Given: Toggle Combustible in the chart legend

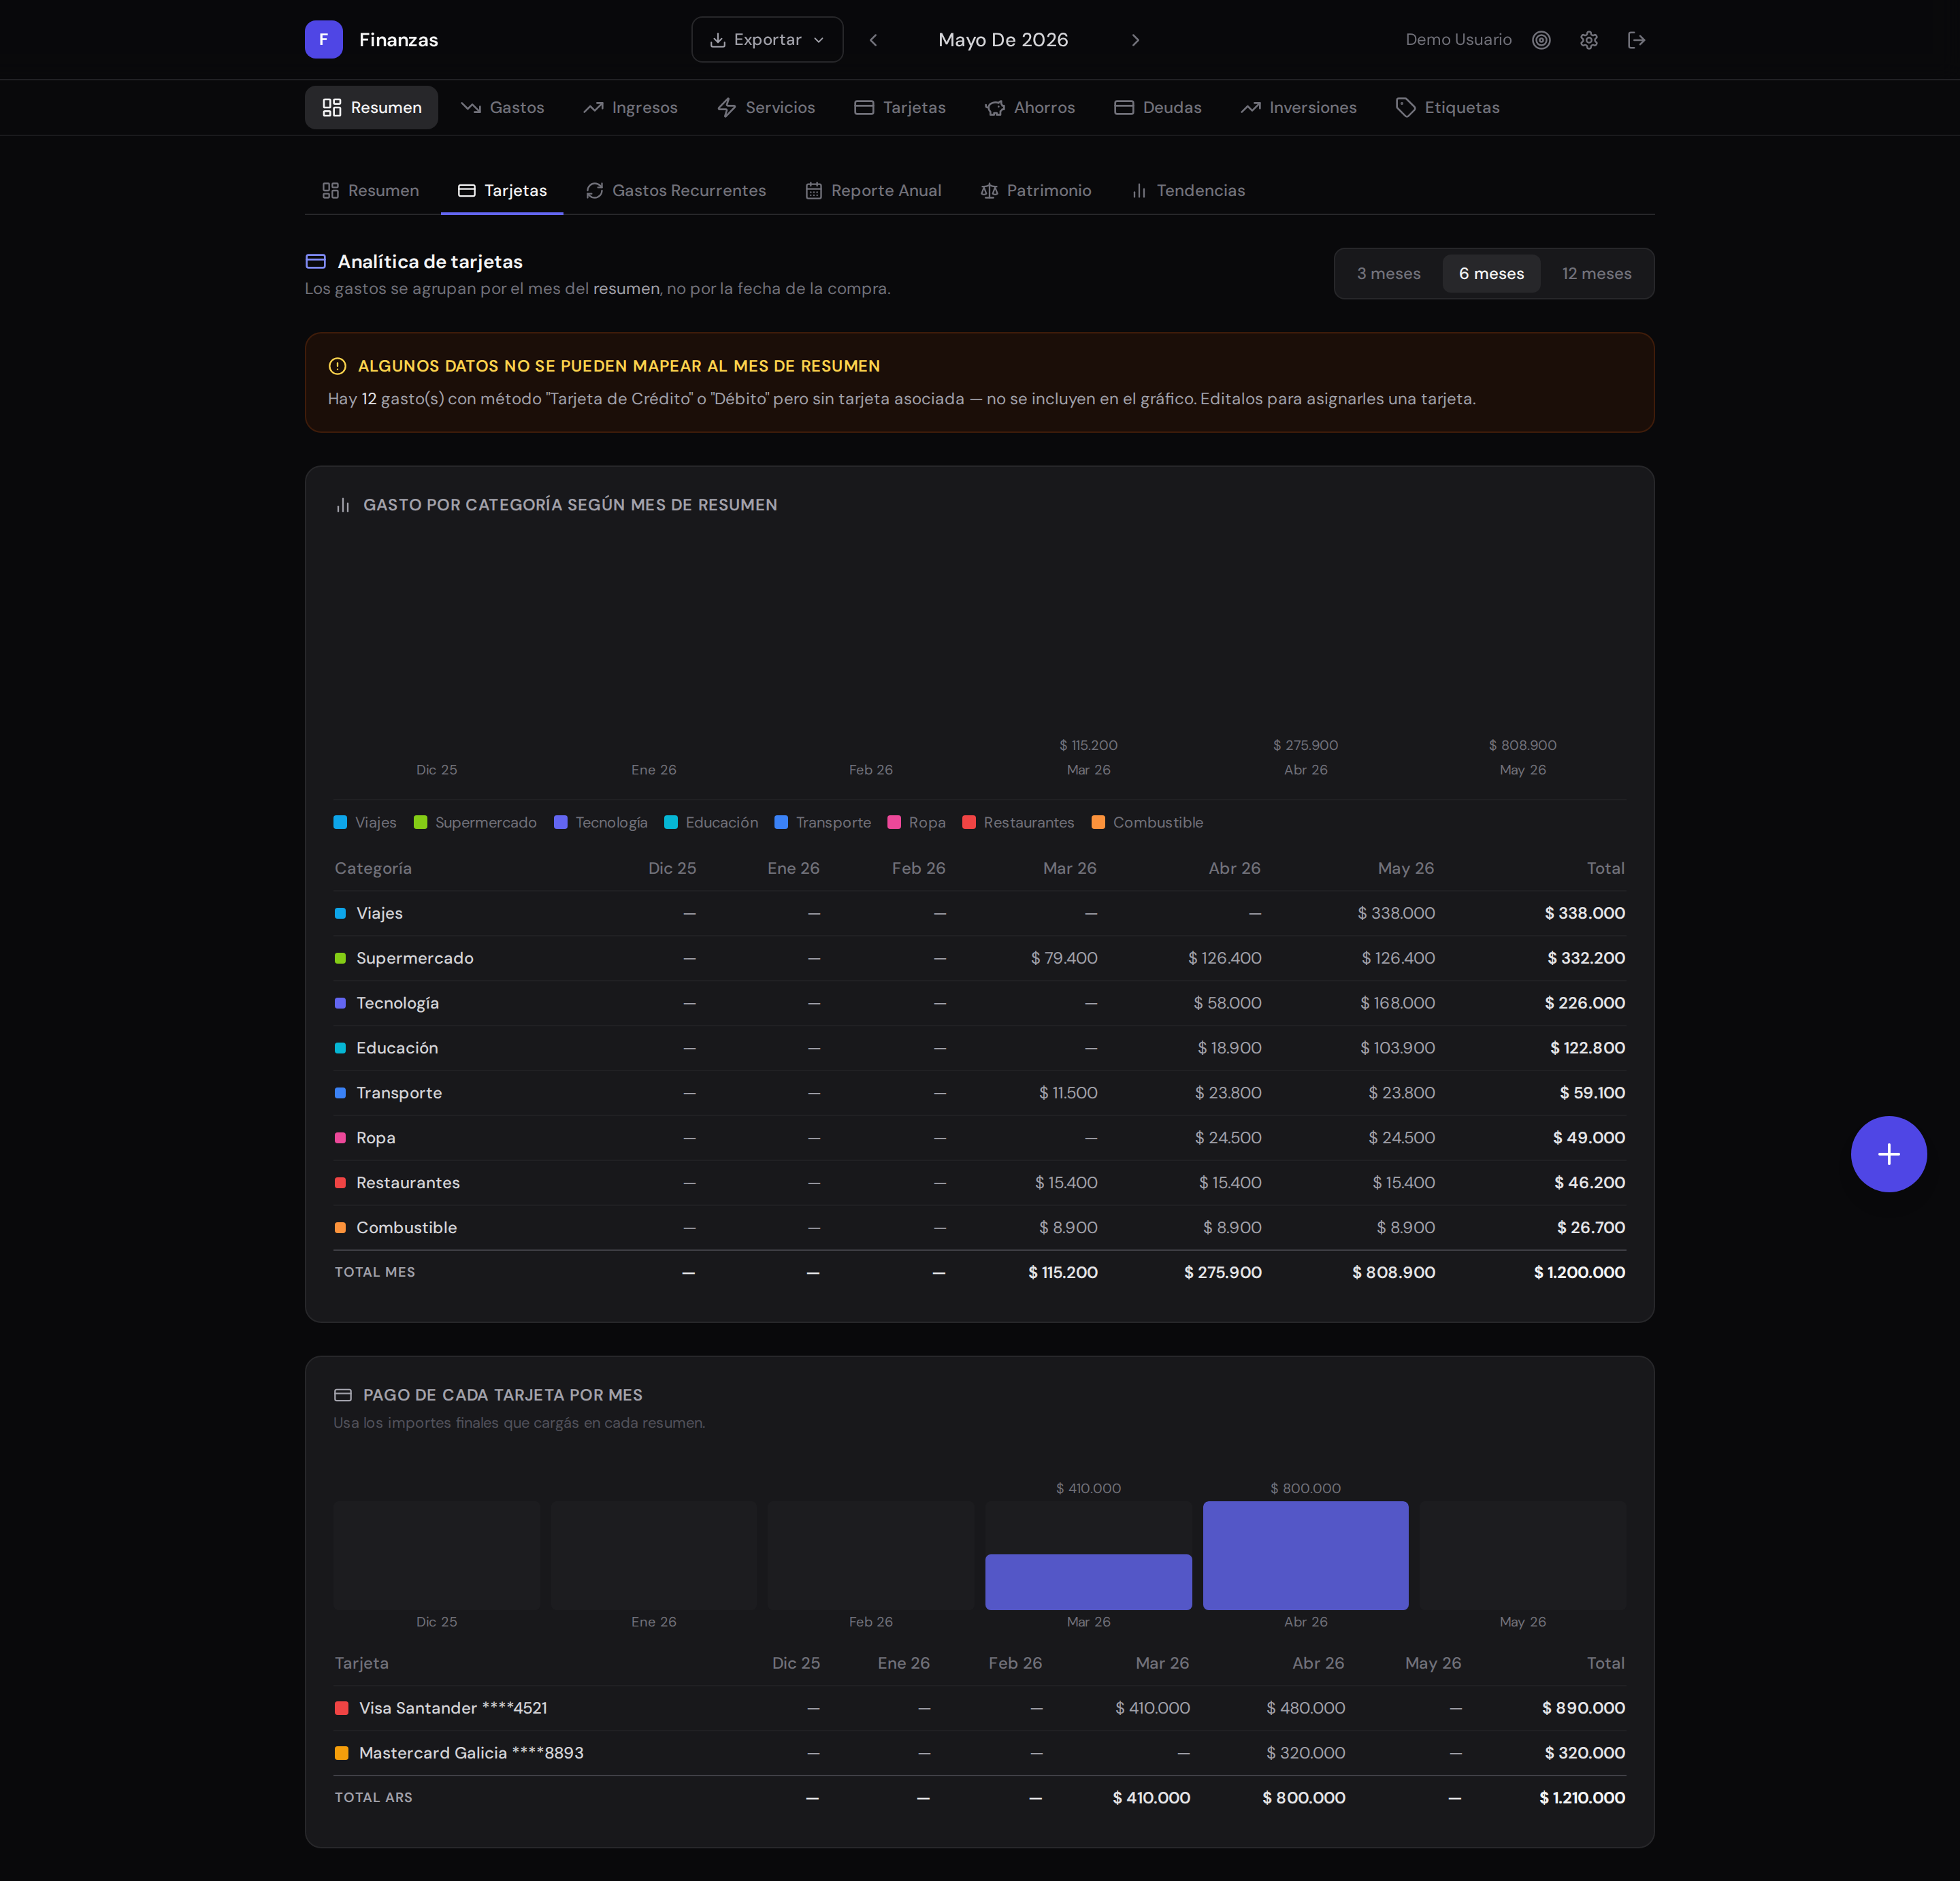Looking at the screenshot, I should [x=1147, y=823].
